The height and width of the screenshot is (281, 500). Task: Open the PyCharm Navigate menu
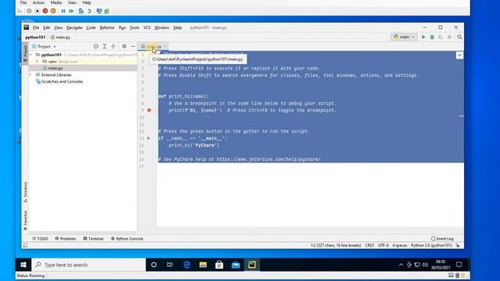click(74, 28)
